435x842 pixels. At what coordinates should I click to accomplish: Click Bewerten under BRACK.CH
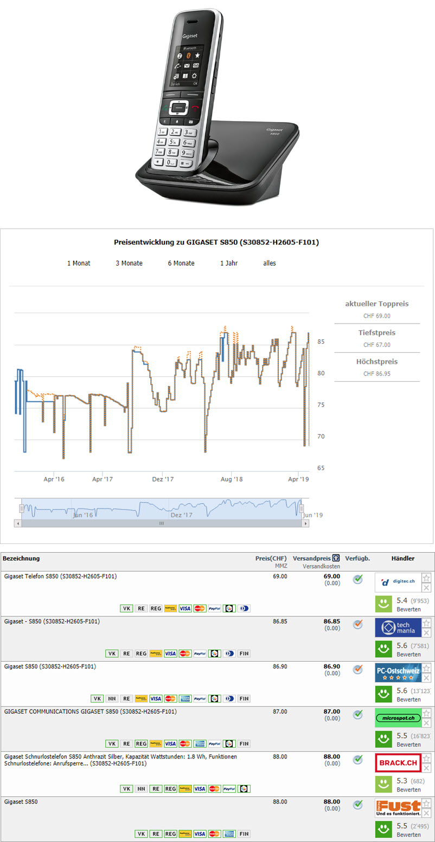click(408, 789)
